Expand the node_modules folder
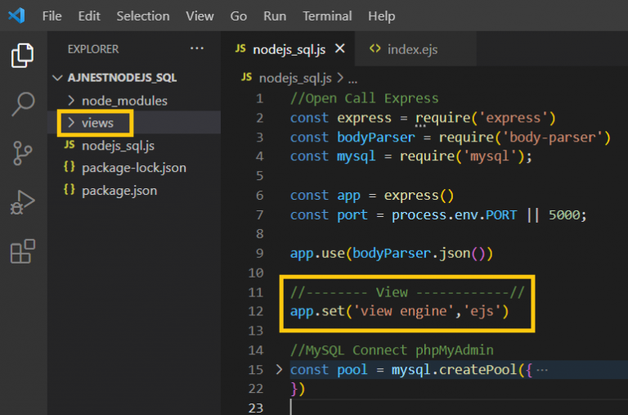The width and height of the screenshot is (628, 415). (124, 101)
